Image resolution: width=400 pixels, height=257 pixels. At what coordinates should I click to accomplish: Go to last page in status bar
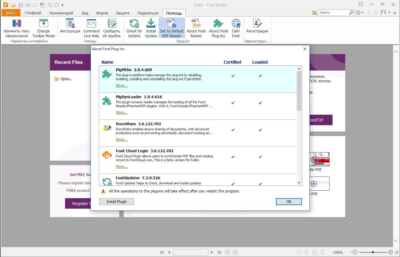(x=219, y=252)
